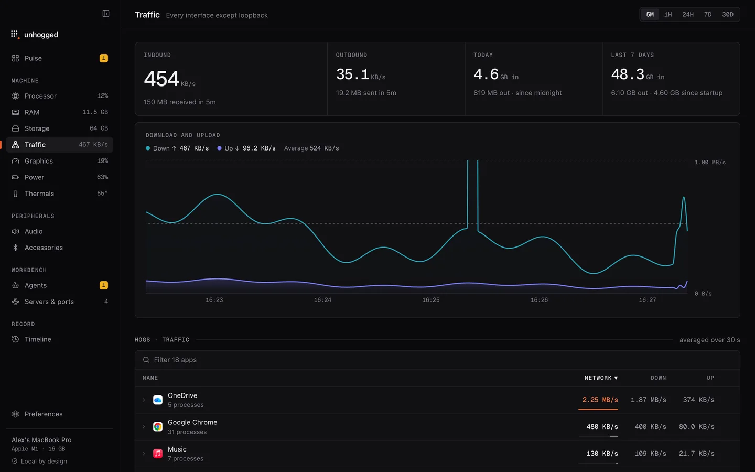
Task: Toggle the Up series in the chart legend
Action: click(x=246, y=148)
